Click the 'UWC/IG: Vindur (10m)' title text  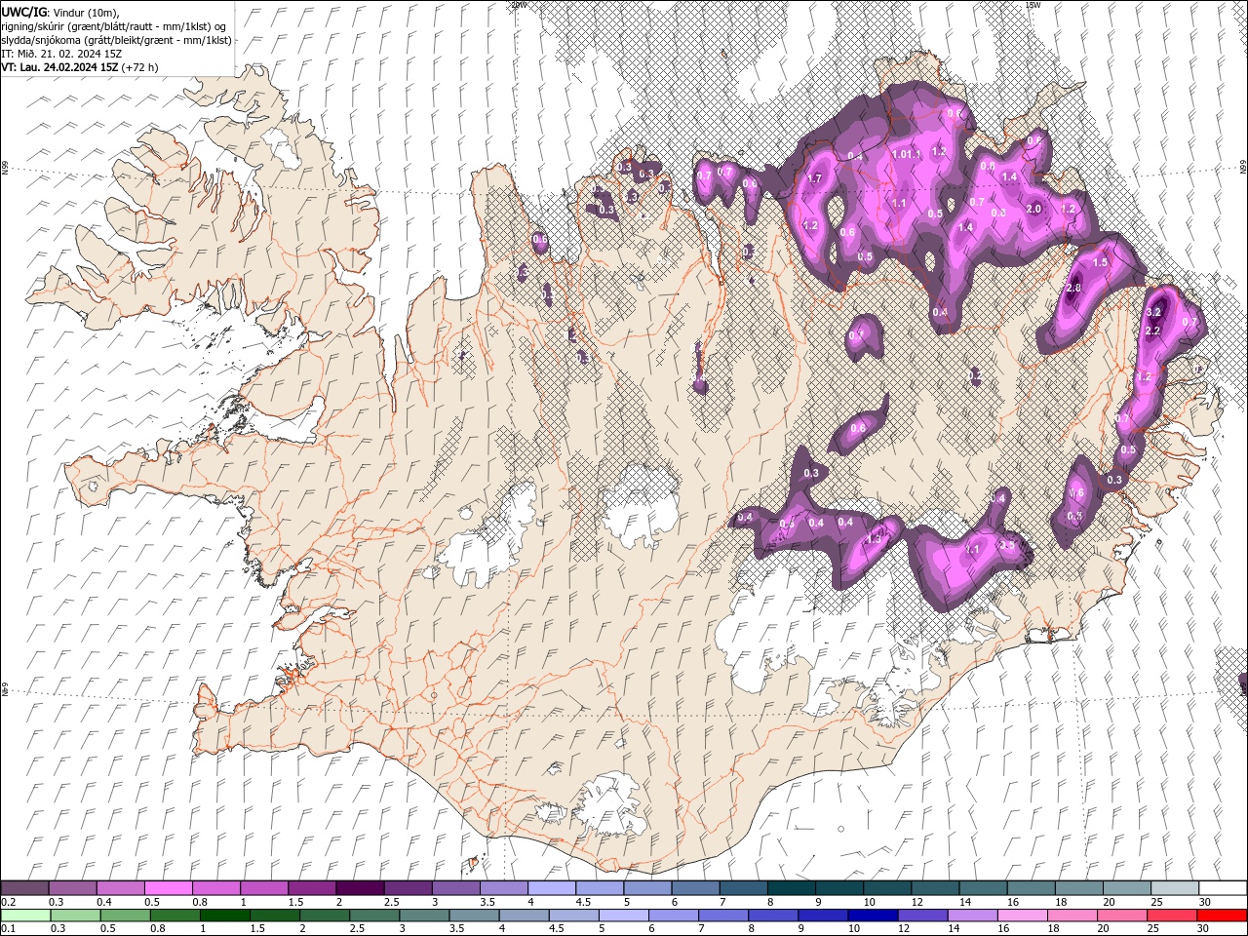[x=58, y=12]
